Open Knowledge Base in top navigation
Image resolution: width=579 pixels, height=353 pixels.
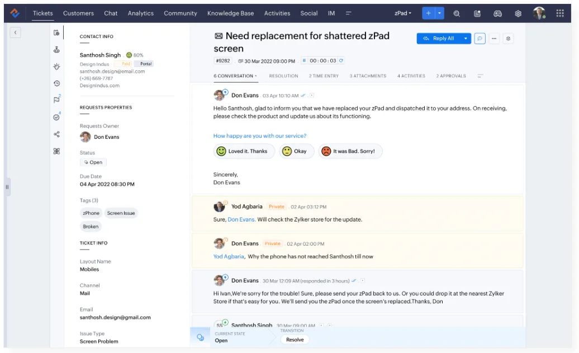click(x=230, y=13)
